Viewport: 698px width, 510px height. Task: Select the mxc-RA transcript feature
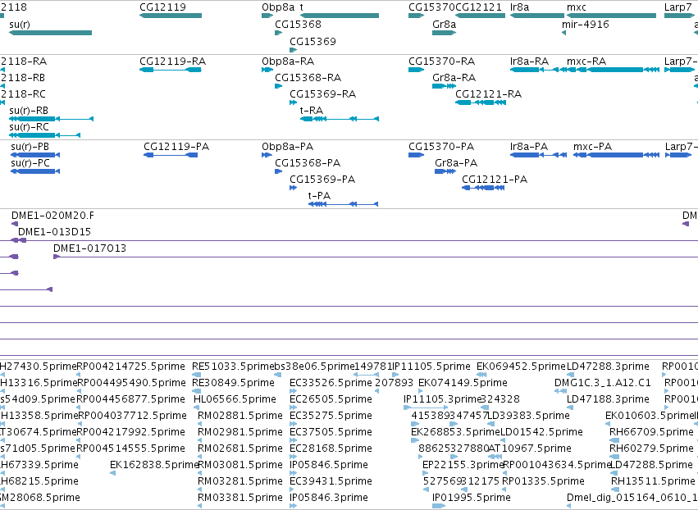tap(613, 70)
